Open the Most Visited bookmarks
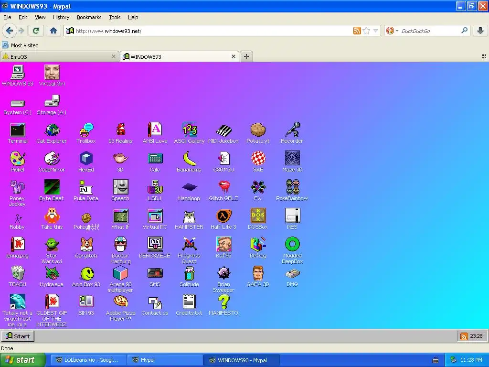The width and height of the screenshot is (489, 367). pos(20,45)
